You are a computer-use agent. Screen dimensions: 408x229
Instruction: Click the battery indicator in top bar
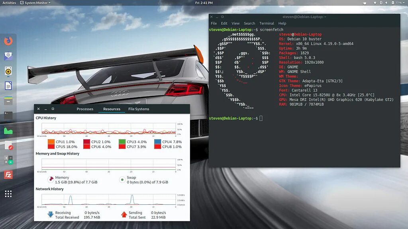(396, 3)
